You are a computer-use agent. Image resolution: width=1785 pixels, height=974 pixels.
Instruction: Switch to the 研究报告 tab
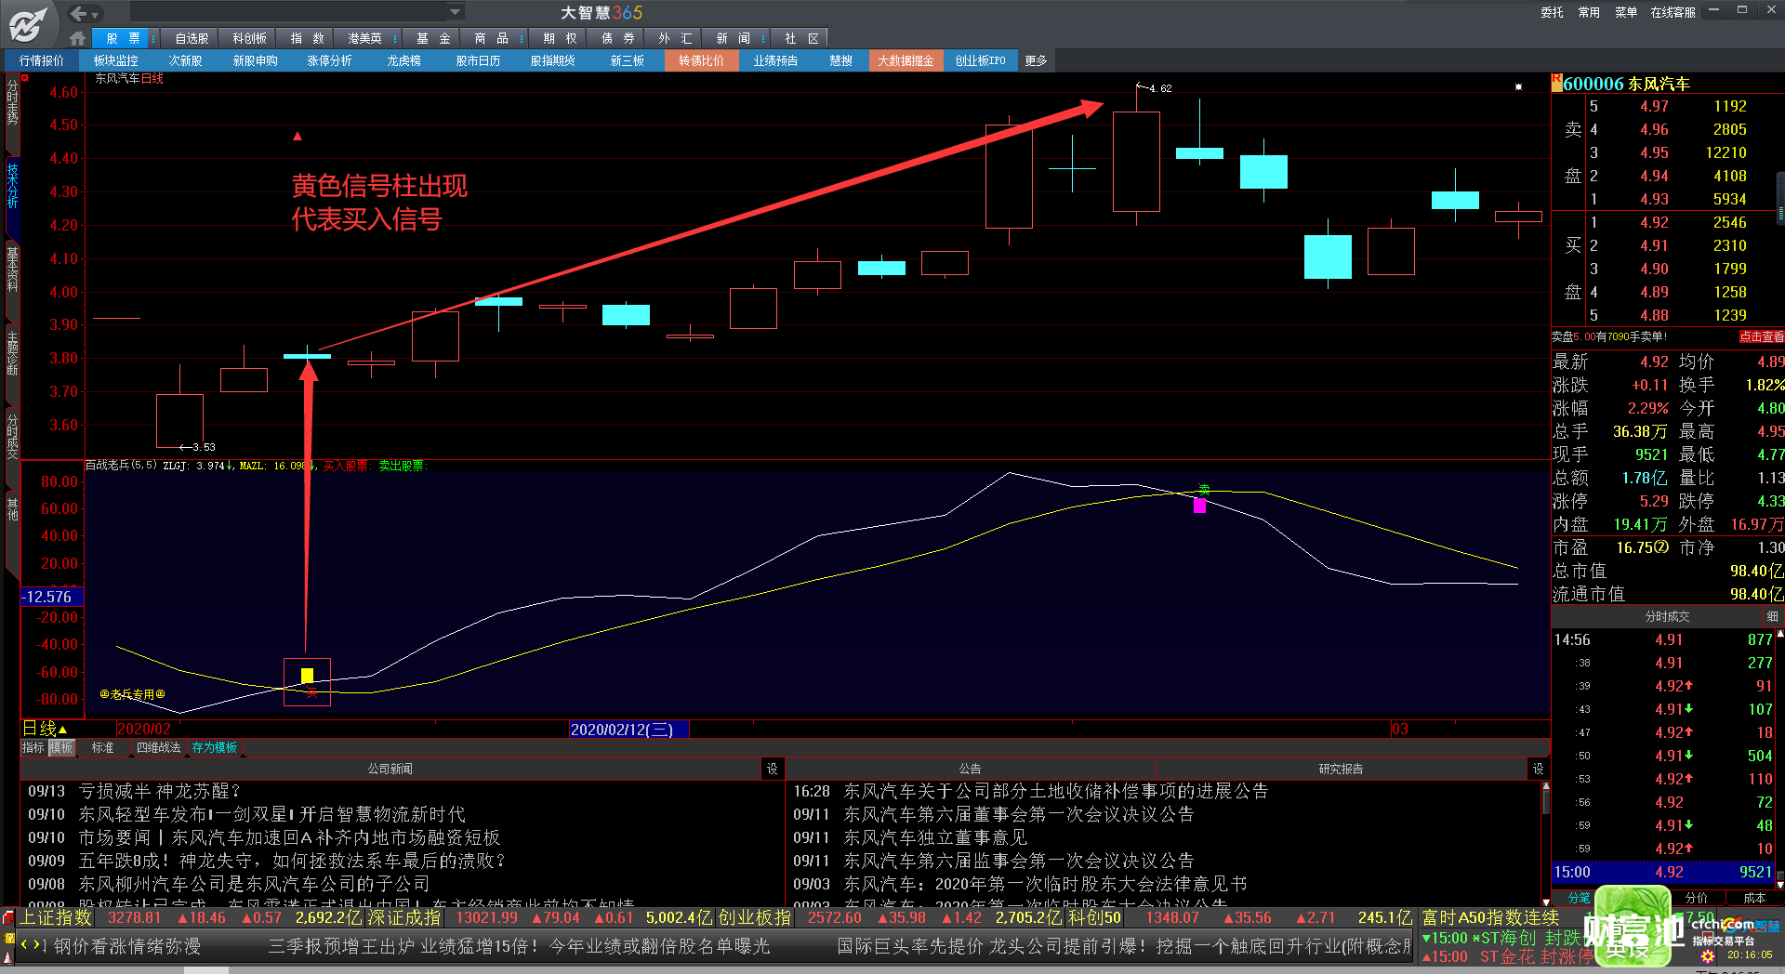pos(1341,769)
